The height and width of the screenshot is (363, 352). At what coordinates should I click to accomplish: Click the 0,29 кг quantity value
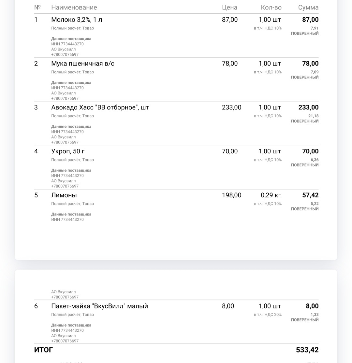point(271,195)
